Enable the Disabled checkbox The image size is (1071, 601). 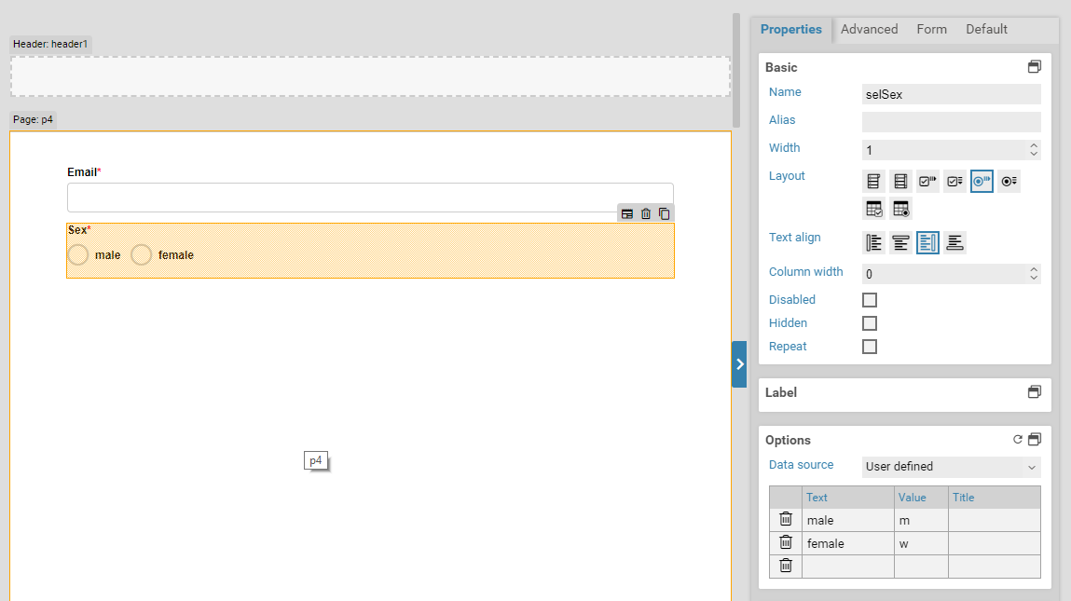[x=870, y=300]
